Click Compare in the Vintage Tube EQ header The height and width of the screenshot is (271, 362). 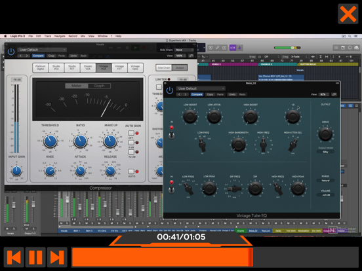197,94
